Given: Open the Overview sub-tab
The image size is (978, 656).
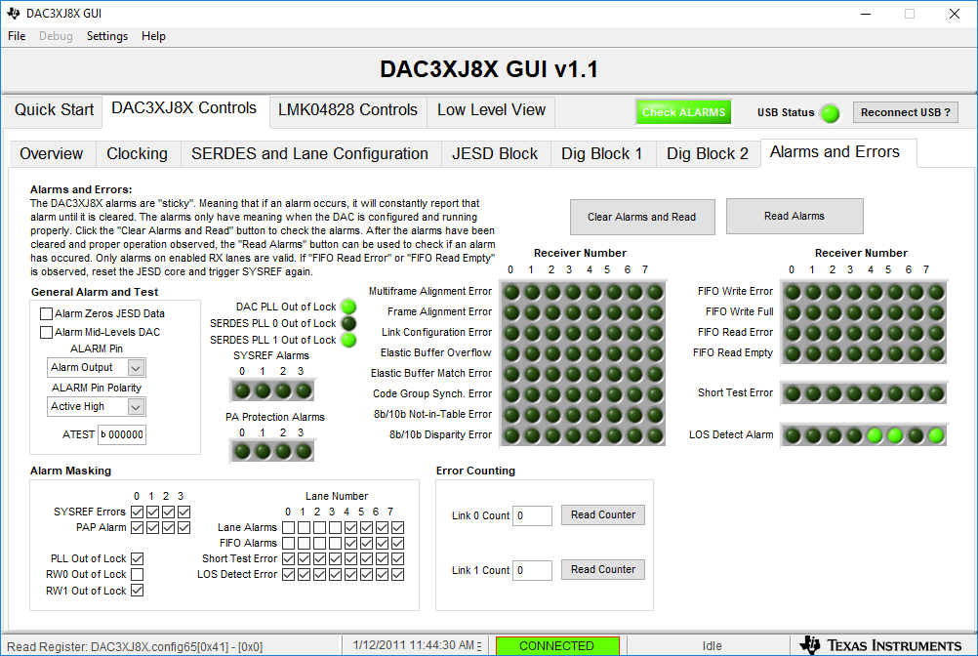Looking at the screenshot, I should (x=51, y=154).
